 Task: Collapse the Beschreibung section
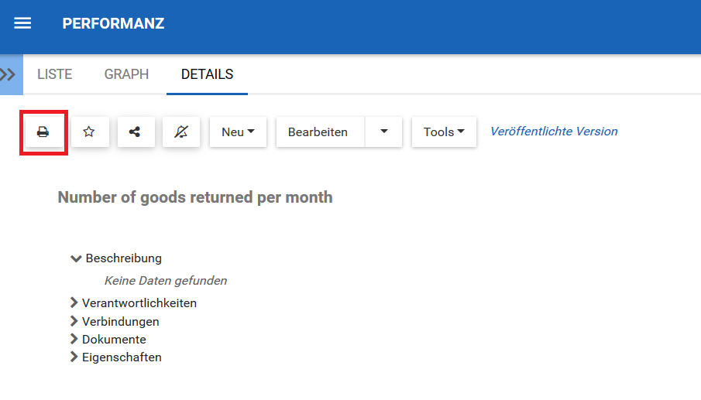(76, 258)
